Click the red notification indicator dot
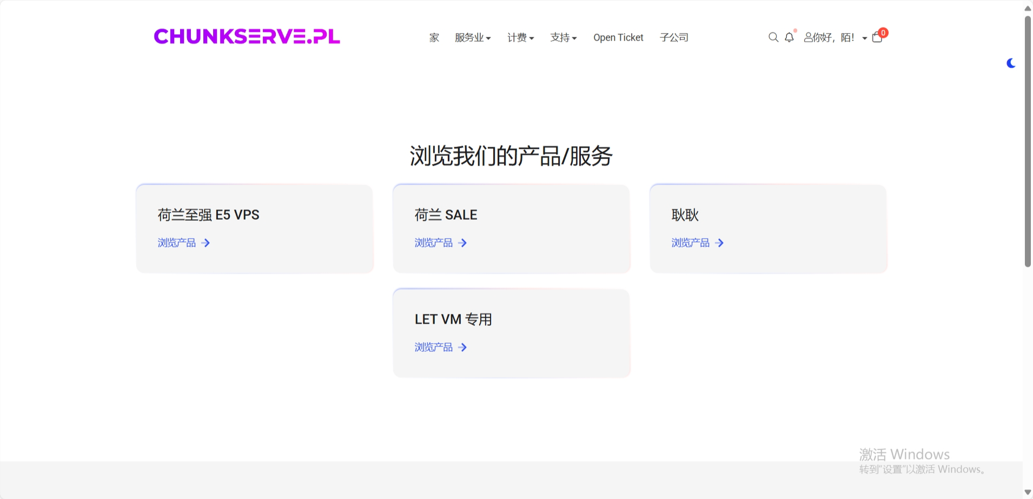Viewport: 1033px width, 499px height. click(x=794, y=31)
